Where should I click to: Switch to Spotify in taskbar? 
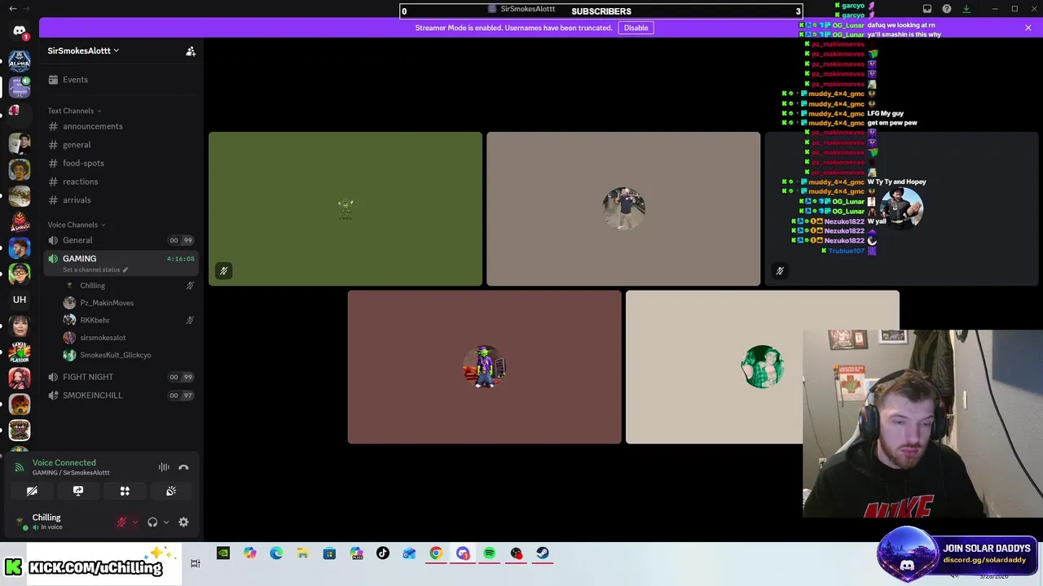coord(489,553)
